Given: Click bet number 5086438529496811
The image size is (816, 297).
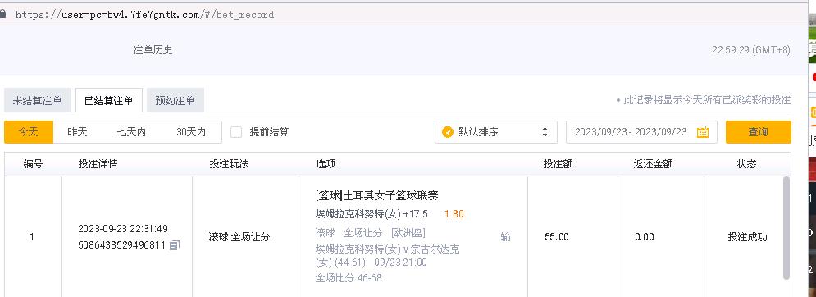Looking at the screenshot, I should [x=121, y=245].
